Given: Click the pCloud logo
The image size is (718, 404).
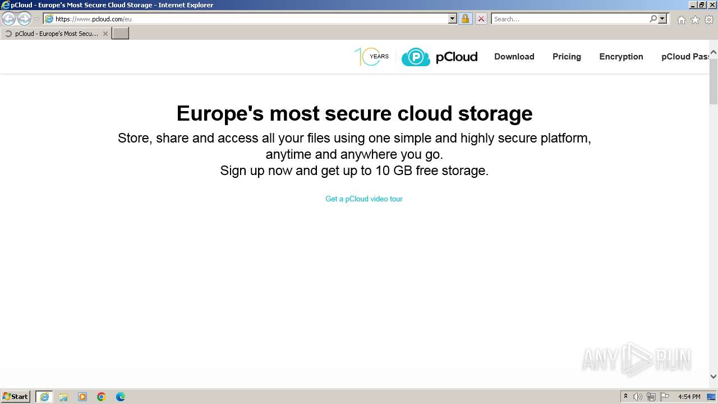Looking at the screenshot, I should (439, 57).
